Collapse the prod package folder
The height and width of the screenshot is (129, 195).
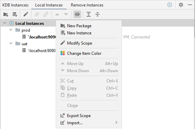coord(11,30)
